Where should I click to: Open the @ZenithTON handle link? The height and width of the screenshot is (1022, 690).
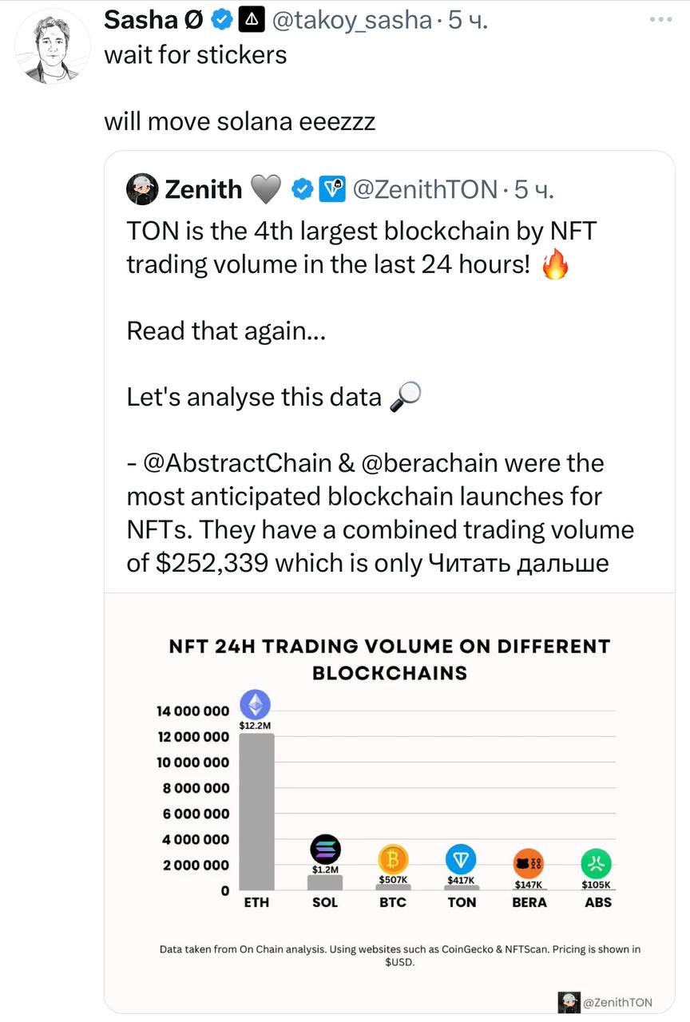(x=425, y=188)
